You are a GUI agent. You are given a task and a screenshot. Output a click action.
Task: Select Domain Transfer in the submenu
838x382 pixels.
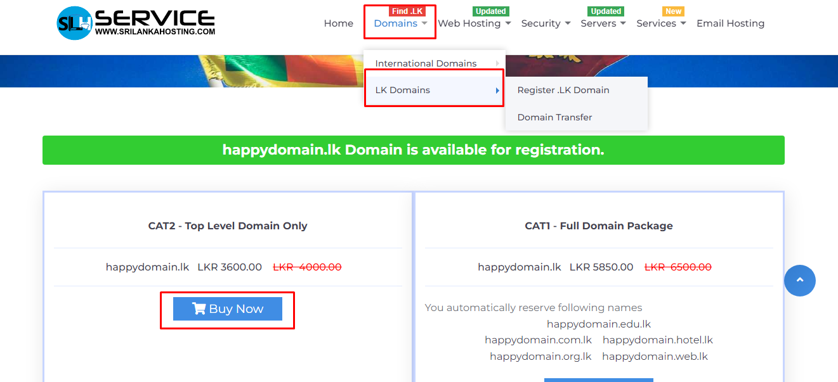(554, 117)
